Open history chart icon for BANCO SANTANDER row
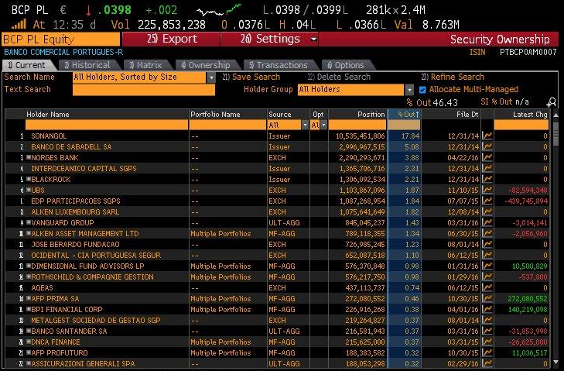 pos(487,331)
